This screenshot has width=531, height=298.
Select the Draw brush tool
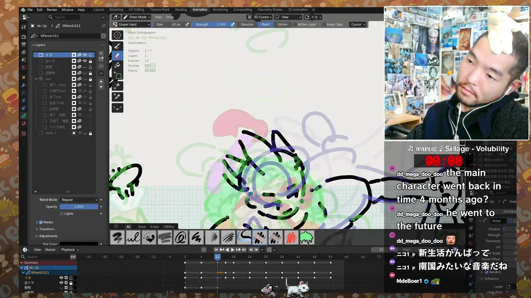[x=117, y=46]
